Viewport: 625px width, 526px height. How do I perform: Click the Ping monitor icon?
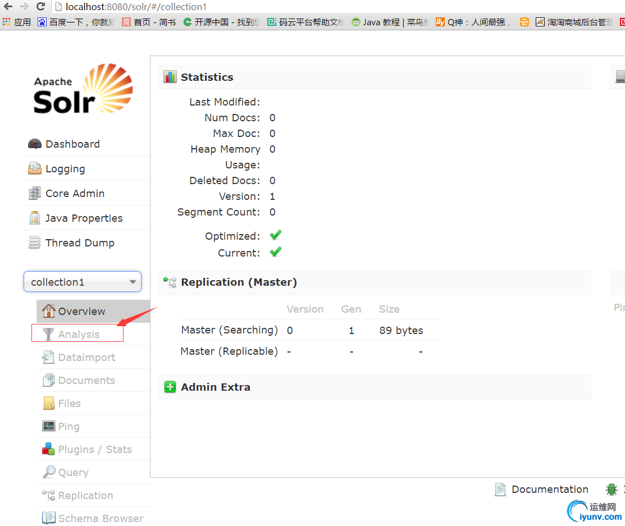click(x=49, y=426)
